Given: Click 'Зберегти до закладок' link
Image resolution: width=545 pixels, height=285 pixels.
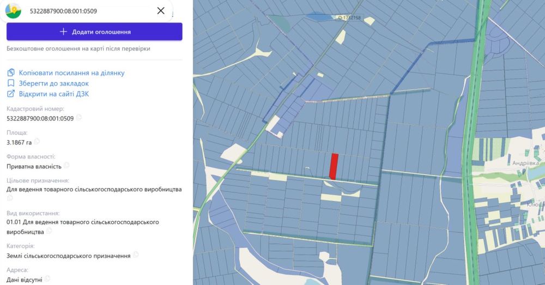Looking at the screenshot, I should [x=54, y=83].
